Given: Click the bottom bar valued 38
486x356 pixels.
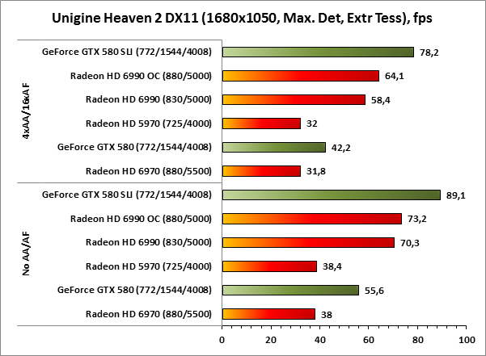Looking at the screenshot, I should point(268,314).
